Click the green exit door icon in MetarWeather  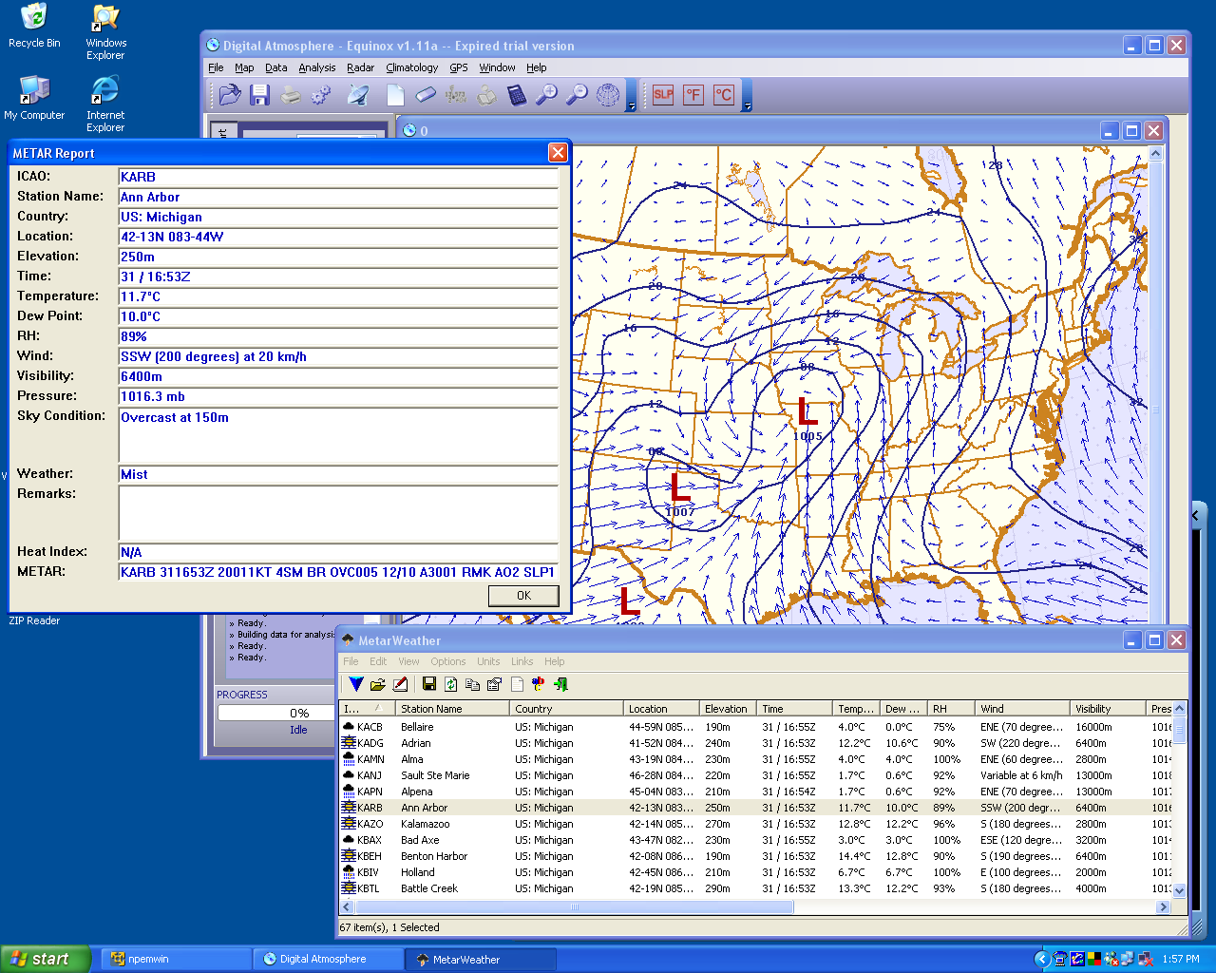[560, 684]
